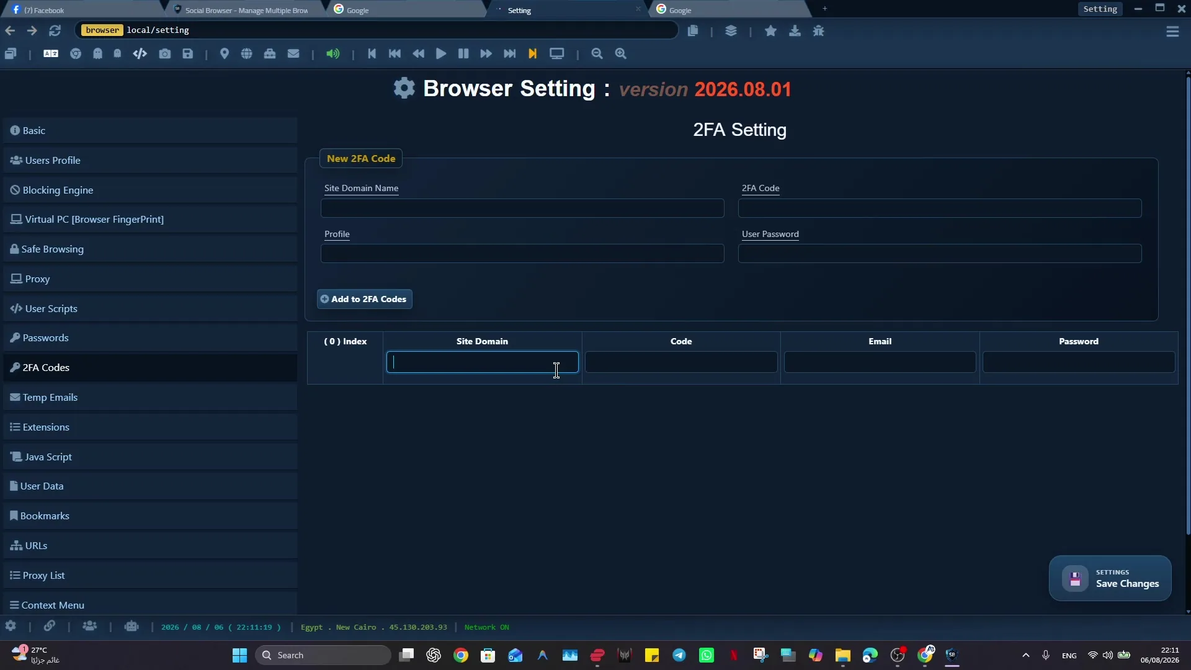Click the envelope mail icon in the toolbar
Viewport: 1191px width, 670px height.
(293, 54)
